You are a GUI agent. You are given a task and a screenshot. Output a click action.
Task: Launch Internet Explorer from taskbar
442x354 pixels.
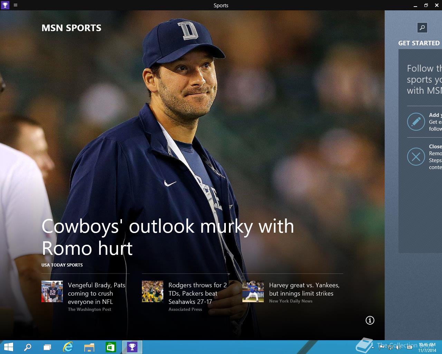point(68,347)
